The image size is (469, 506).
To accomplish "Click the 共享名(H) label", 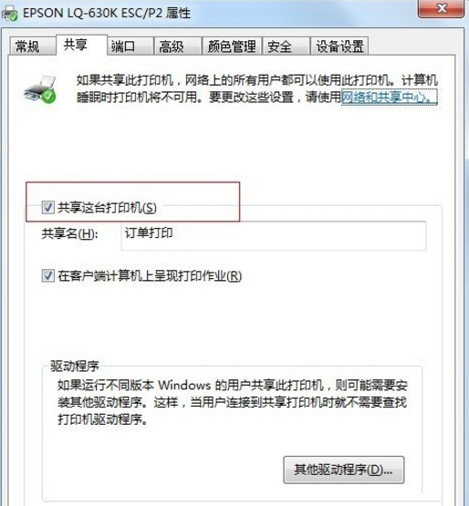I will tap(69, 233).
